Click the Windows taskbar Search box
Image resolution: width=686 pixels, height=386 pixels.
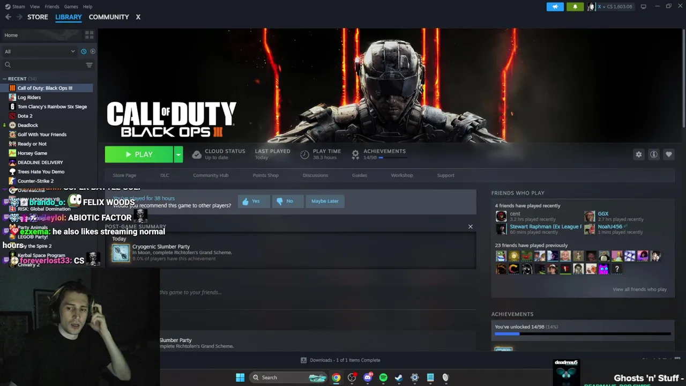coord(289,377)
